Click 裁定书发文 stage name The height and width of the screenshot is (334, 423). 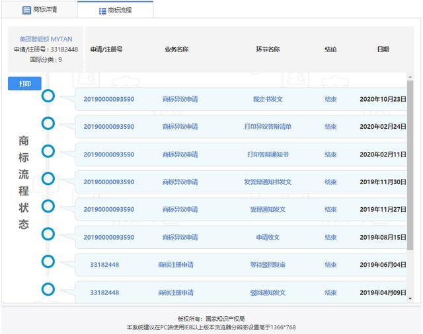[268, 99]
